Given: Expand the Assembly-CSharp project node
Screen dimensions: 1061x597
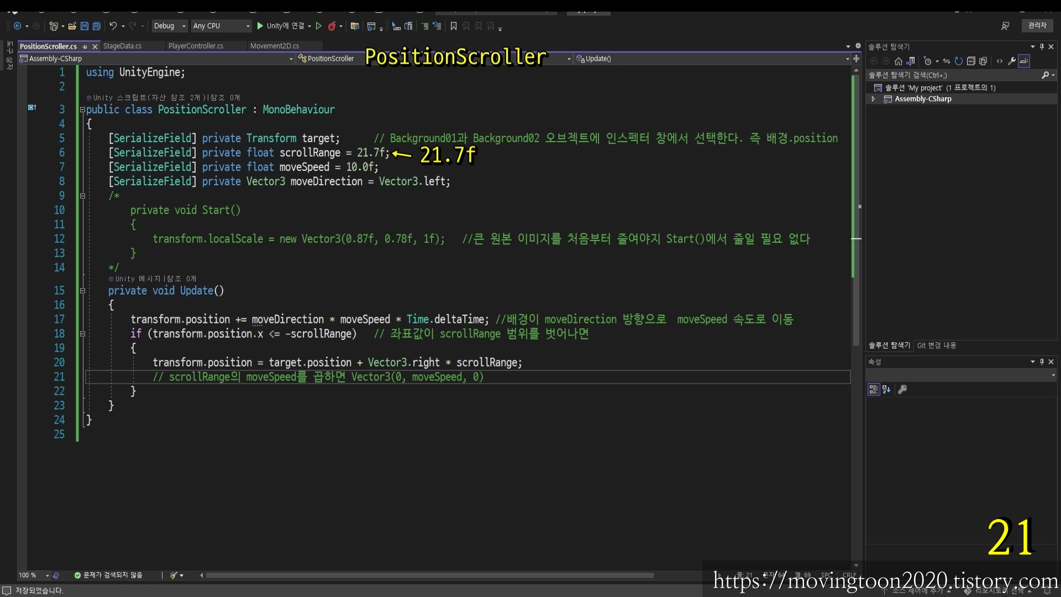Looking at the screenshot, I should pyautogui.click(x=873, y=99).
